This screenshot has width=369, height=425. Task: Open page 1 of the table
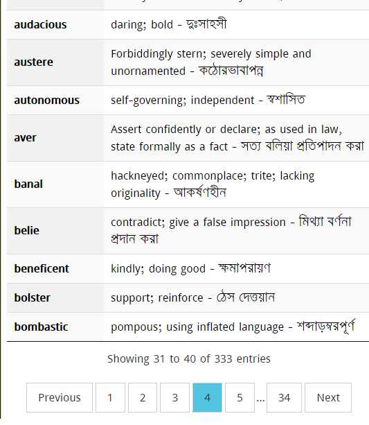click(110, 398)
